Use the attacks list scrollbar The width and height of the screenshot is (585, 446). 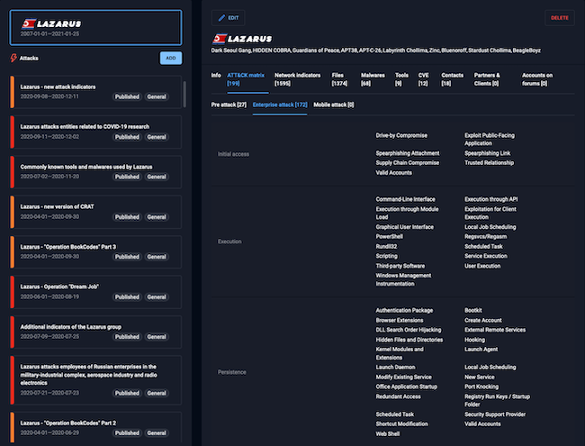184,94
